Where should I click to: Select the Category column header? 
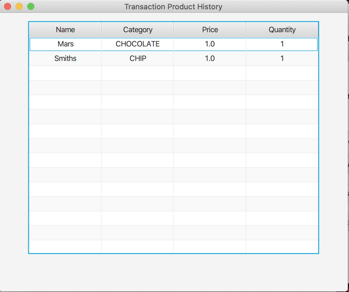pyautogui.click(x=137, y=29)
